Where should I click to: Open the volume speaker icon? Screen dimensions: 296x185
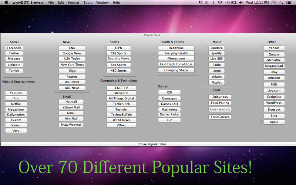(x=241, y=3)
